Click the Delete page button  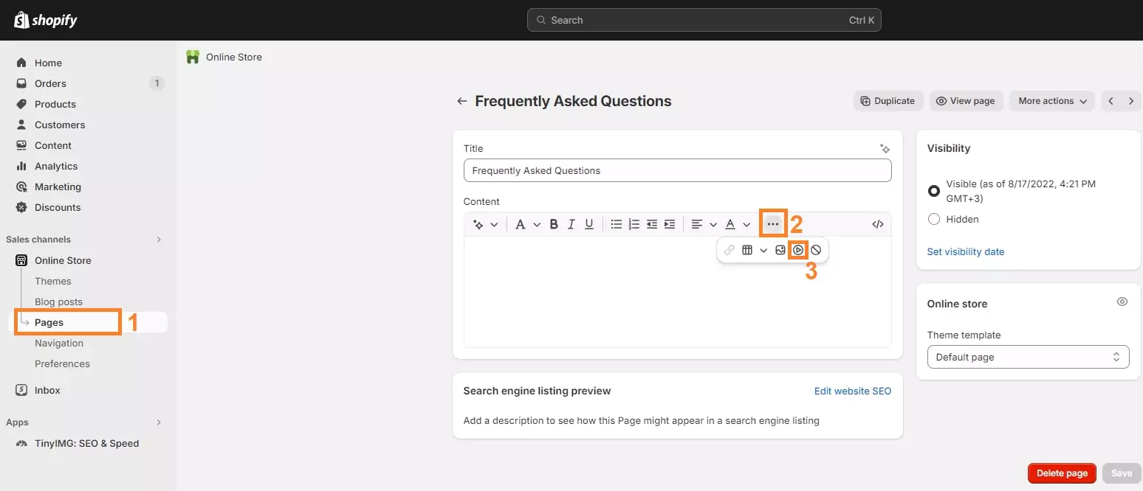1062,473
